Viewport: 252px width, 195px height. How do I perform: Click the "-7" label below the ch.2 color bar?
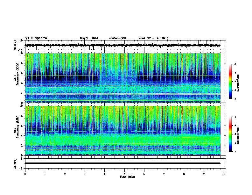point(235,152)
